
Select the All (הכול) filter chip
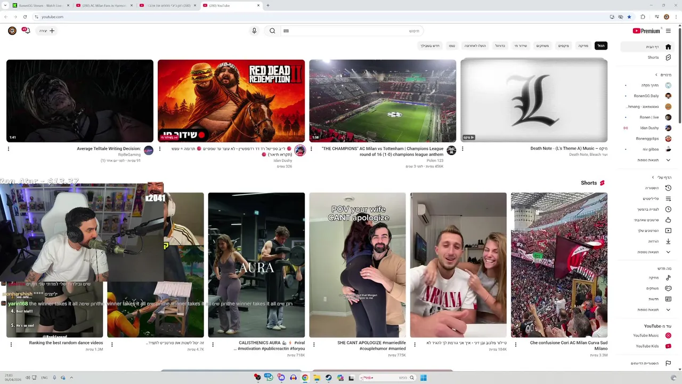coord(601,46)
